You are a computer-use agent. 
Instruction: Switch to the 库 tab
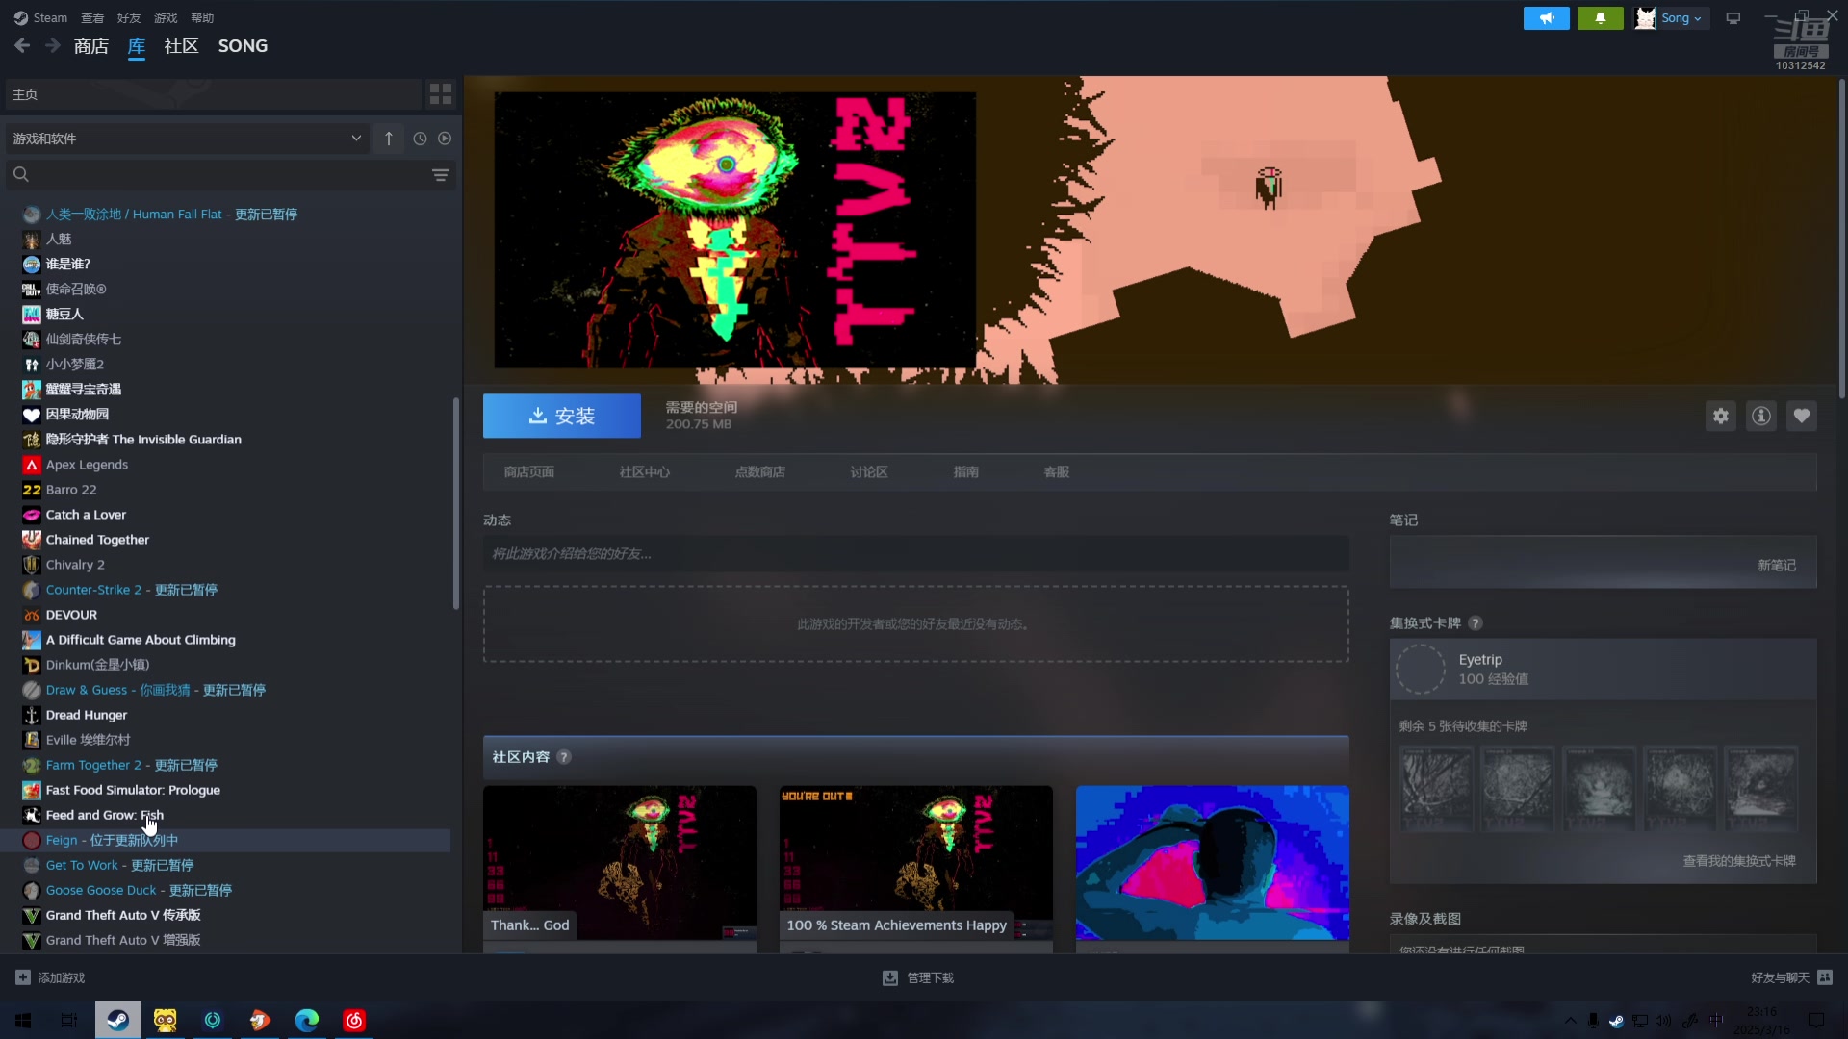(x=137, y=45)
